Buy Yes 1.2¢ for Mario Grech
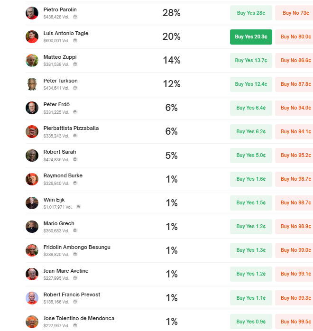The image size is (313, 331). [251, 226]
